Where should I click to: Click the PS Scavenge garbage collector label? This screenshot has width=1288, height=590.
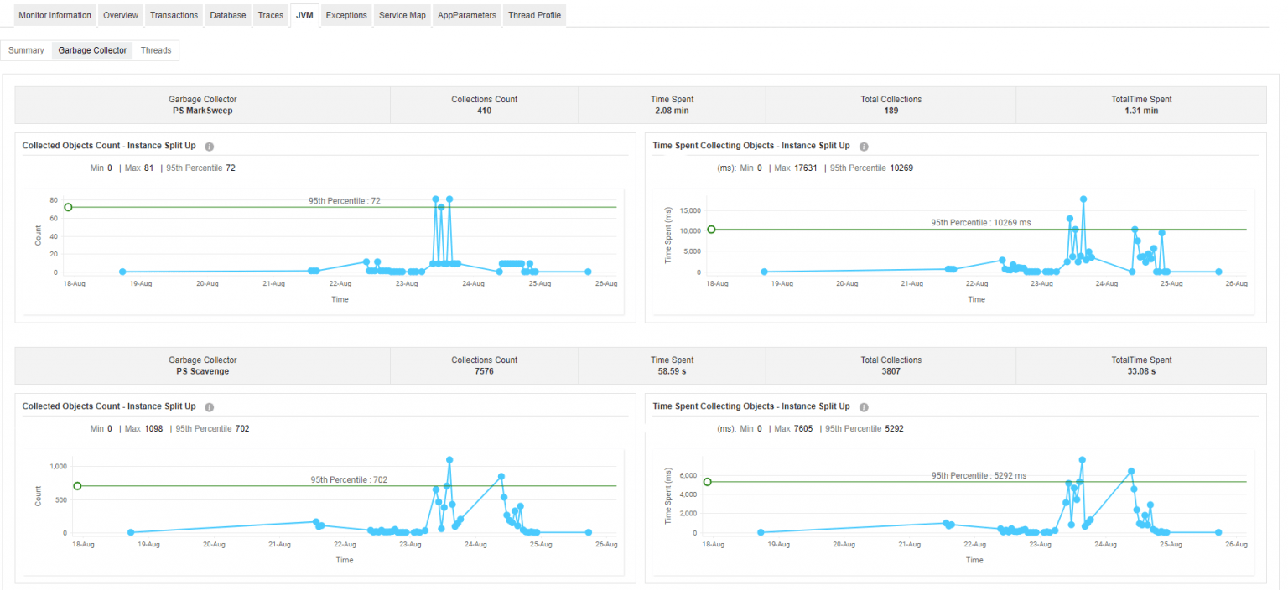(202, 369)
